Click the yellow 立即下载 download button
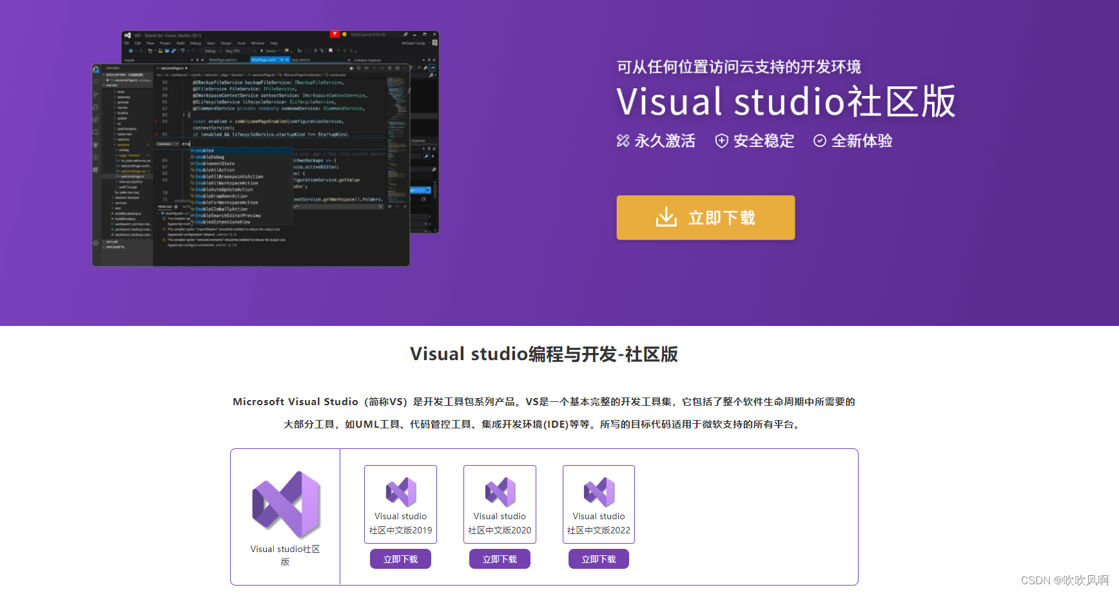 pyautogui.click(x=705, y=218)
